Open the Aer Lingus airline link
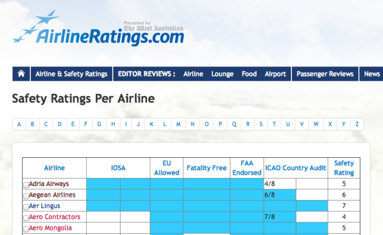The image size is (383, 235). (x=45, y=206)
